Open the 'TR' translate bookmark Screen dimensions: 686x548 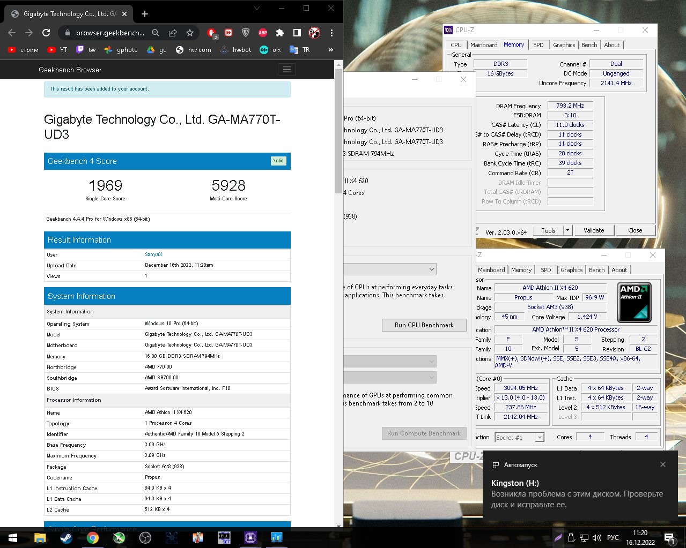pos(300,50)
